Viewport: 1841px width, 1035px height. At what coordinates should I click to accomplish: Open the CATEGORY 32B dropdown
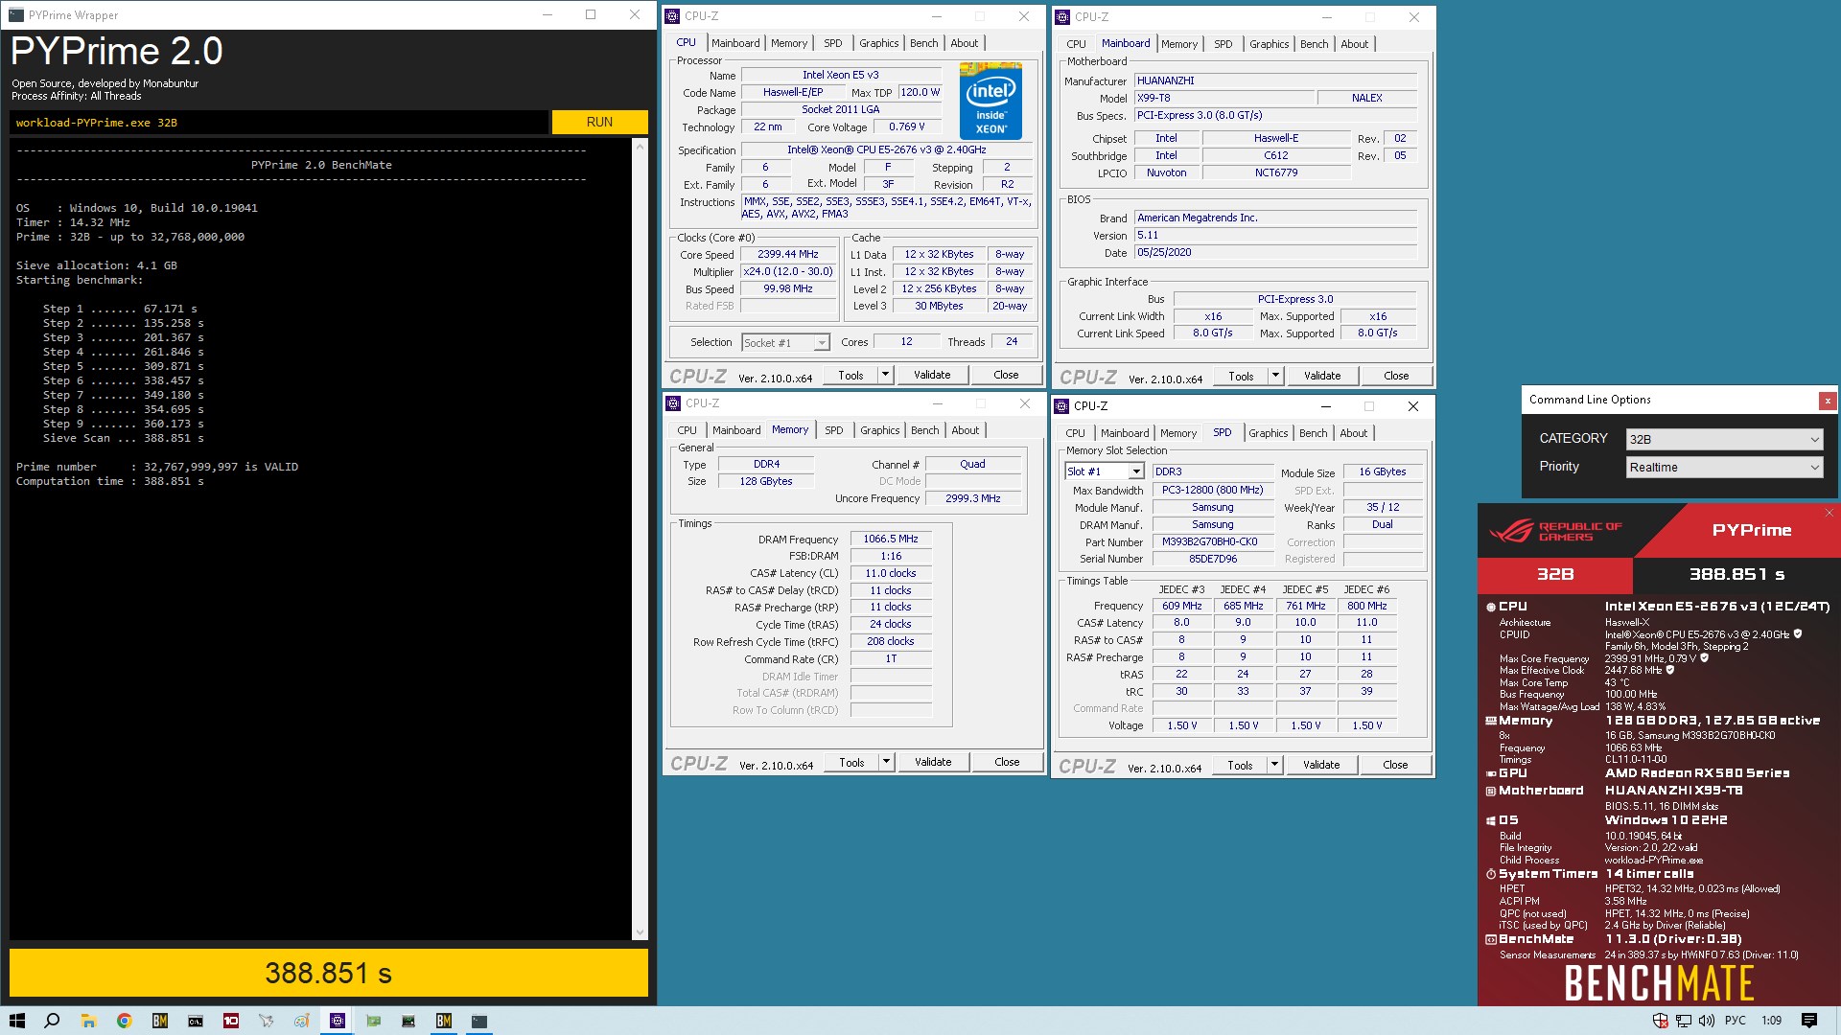click(1724, 439)
